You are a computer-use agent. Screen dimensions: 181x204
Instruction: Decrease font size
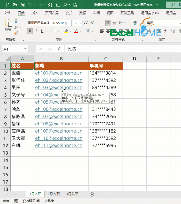[92, 23]
